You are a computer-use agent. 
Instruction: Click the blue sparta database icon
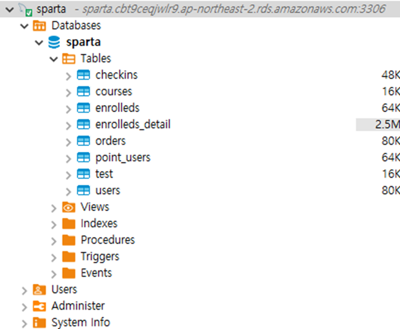point(54,42)
